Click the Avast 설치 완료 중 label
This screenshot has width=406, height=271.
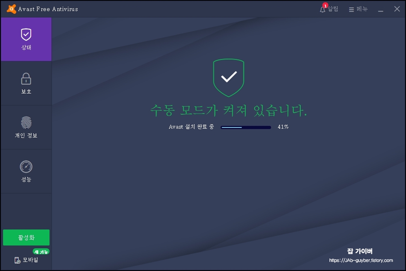click(x=191, y=127)
